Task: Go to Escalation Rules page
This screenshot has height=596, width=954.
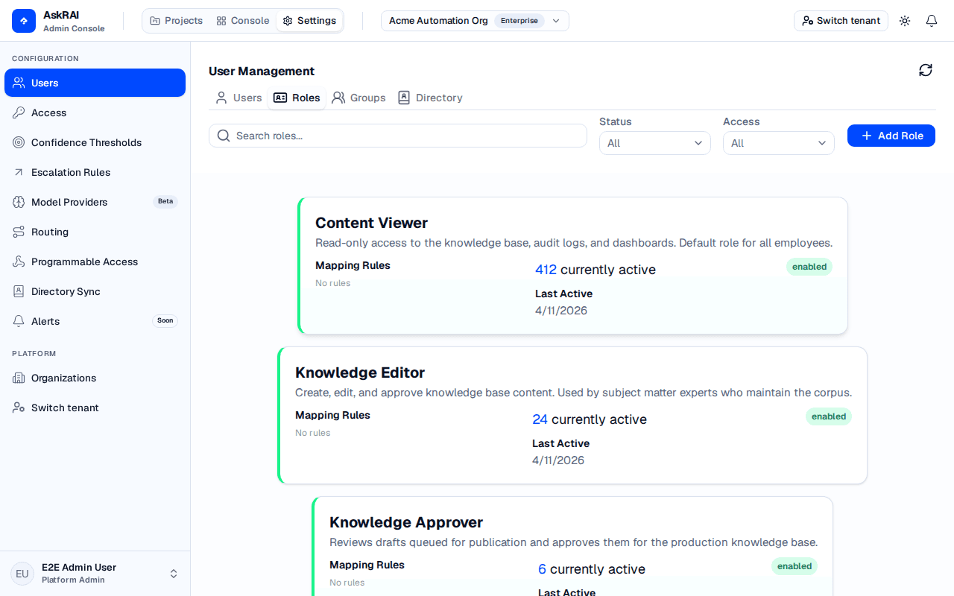Action: [95, 172]
